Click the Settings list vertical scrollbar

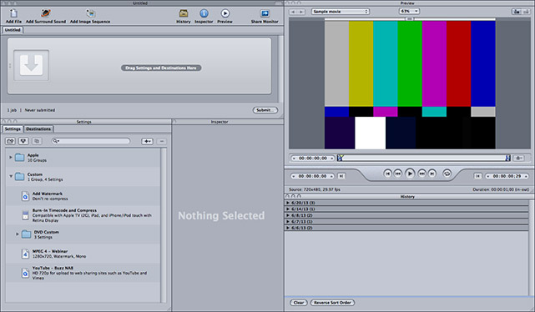pyautogui.click(x=164, y=225)
